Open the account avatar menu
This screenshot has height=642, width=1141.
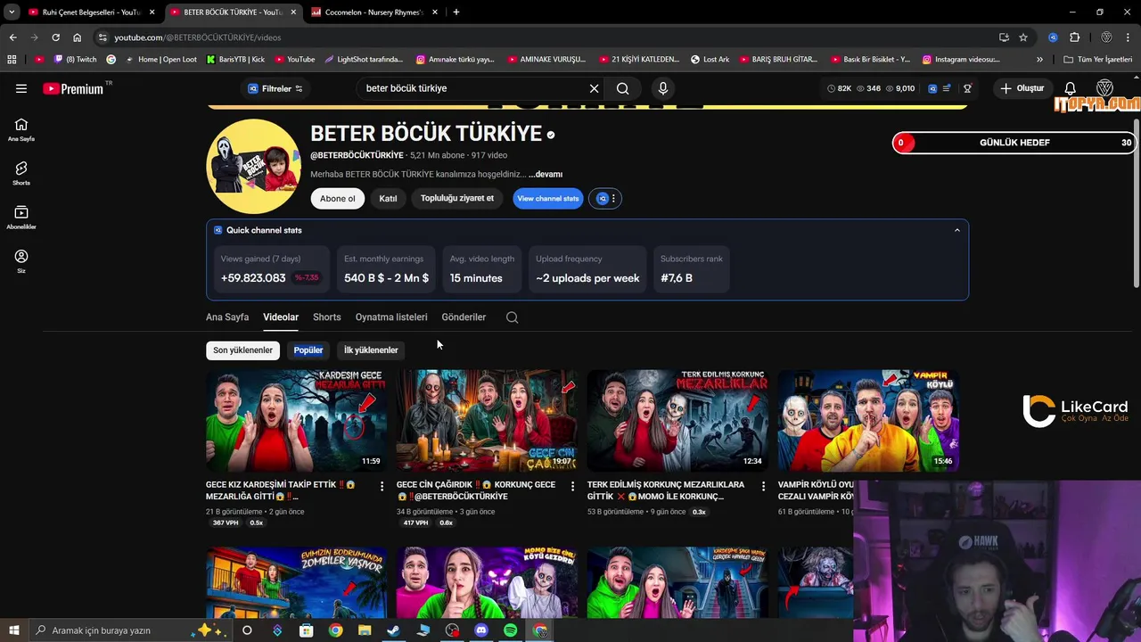(x=1105, y=88)
